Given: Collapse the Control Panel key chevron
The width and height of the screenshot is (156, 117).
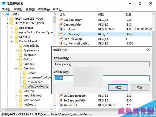Looking at the screenshot, I should pos(12,41).
